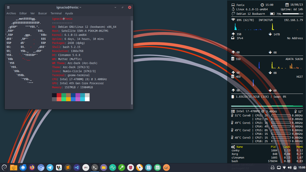
Task: Open the green key password manager icon
Action: [x=121, y=168]
